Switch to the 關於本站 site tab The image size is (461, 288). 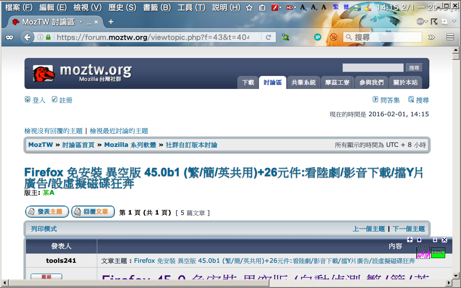pyautogui.click(x=406, y=82)
